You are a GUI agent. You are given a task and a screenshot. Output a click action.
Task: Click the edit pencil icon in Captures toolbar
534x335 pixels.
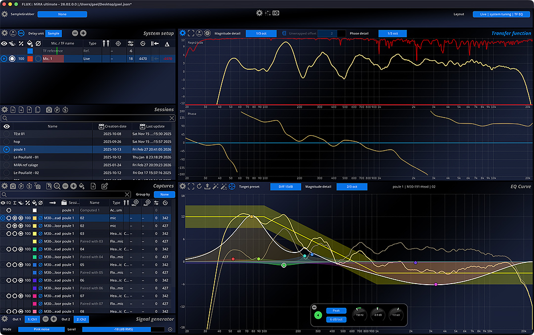pyautogui.click(x=104, y=186)
